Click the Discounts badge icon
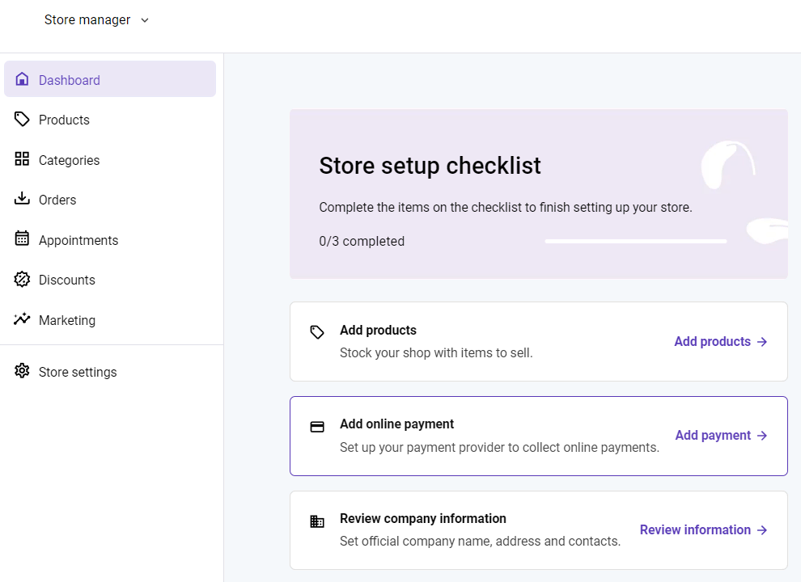Image resolution: width=801 pixels, height=582 pixels. [x=22, y=279]
